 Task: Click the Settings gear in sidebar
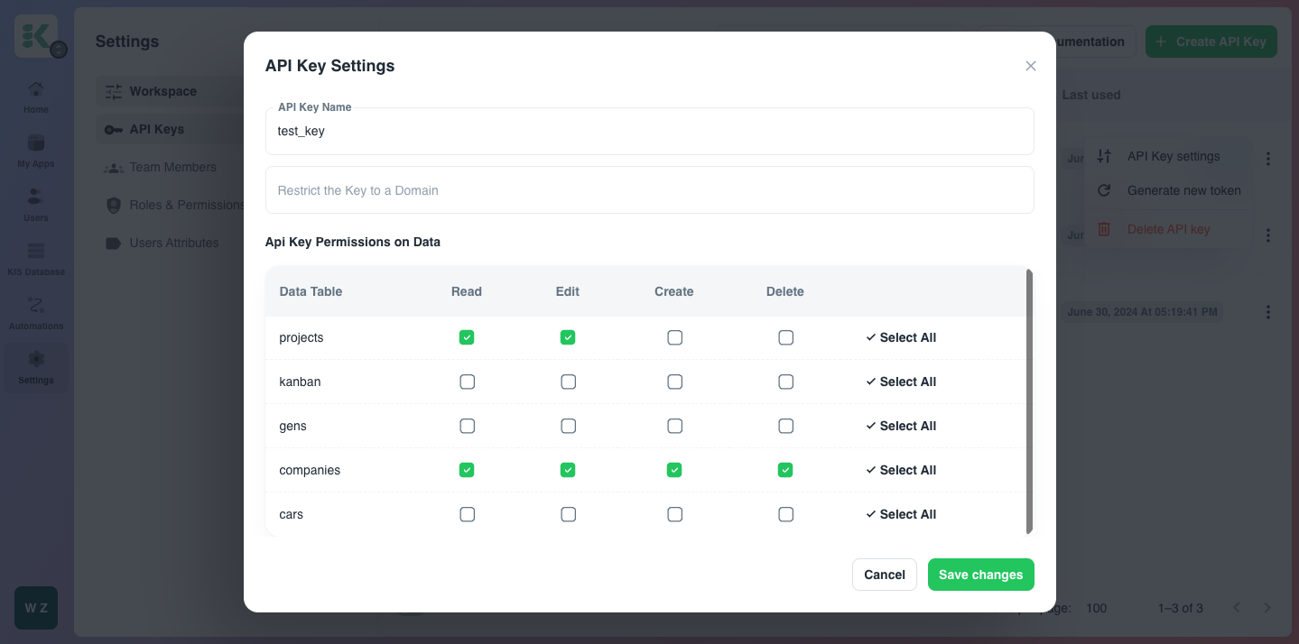tap(36, 360)
